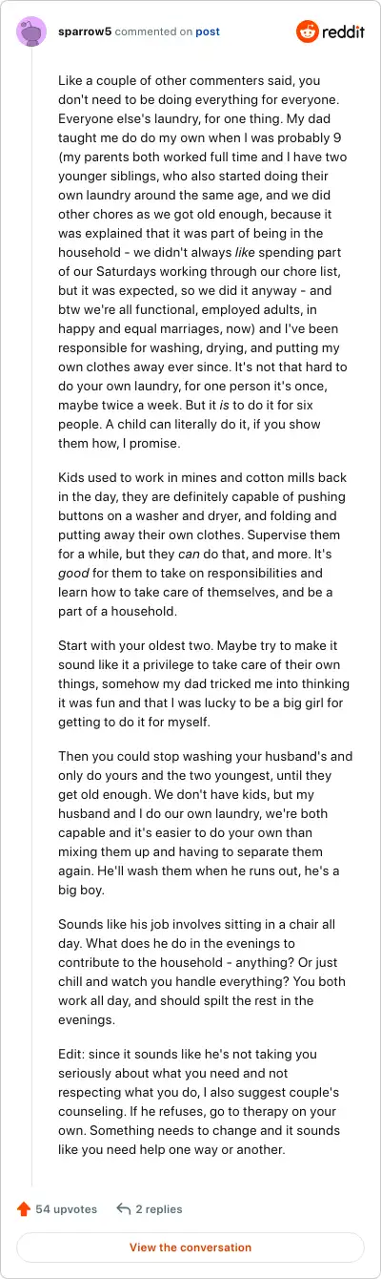Open sparrow5's purple avatar icon
381x1279 pixels.
pos(31,31)
